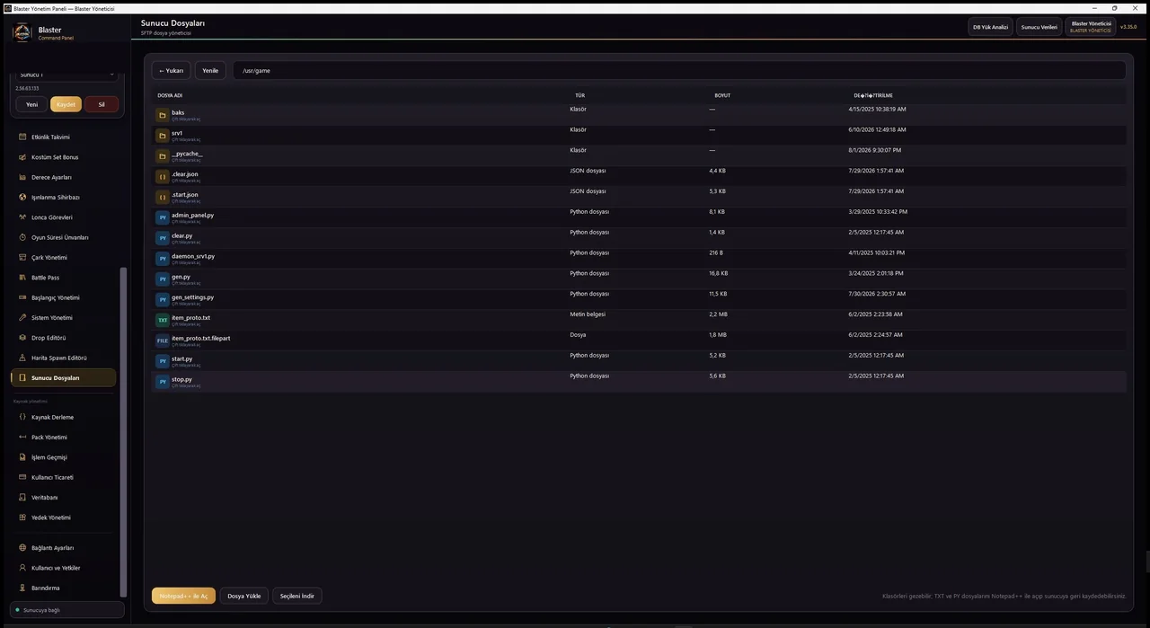
Task: Click the PY icon of admin_panel.py
Action: click(x=163, y=217)
